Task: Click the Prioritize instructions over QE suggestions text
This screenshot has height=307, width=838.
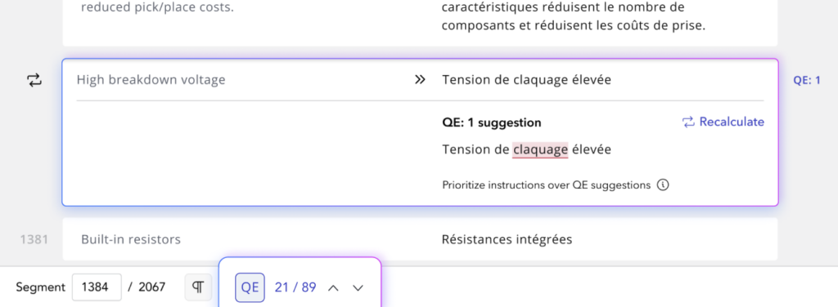Action: [546, 185]
